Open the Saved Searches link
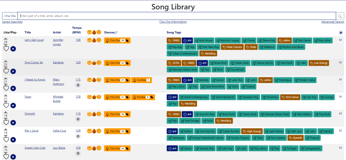The height and width of the screenshot is (160, 346). point(12,22)
